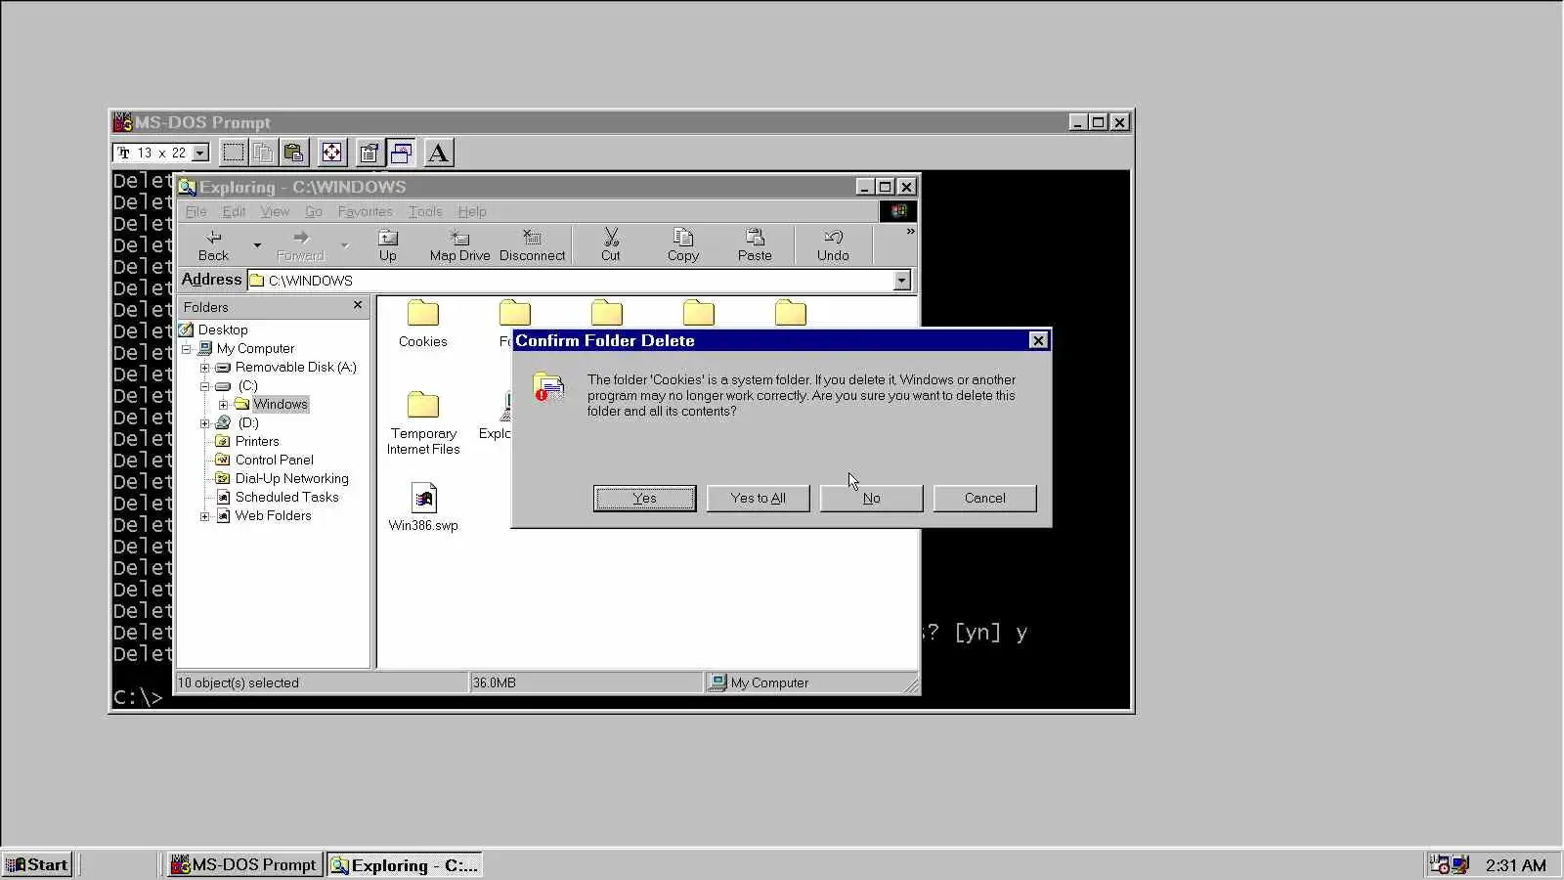Viewport: 1564px width, 880px height.
Task: Click Paste in the Explorer toolbar
Action: tap(755, 245)
